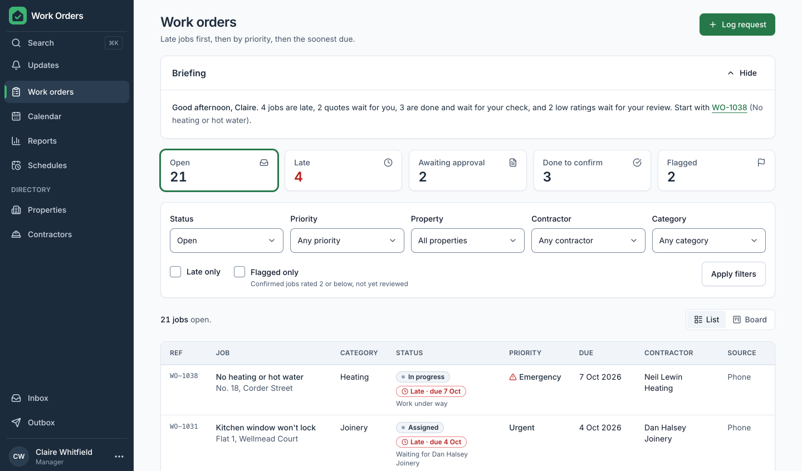
Task: Open the Status dropdown showing Open
Action: 227,241
